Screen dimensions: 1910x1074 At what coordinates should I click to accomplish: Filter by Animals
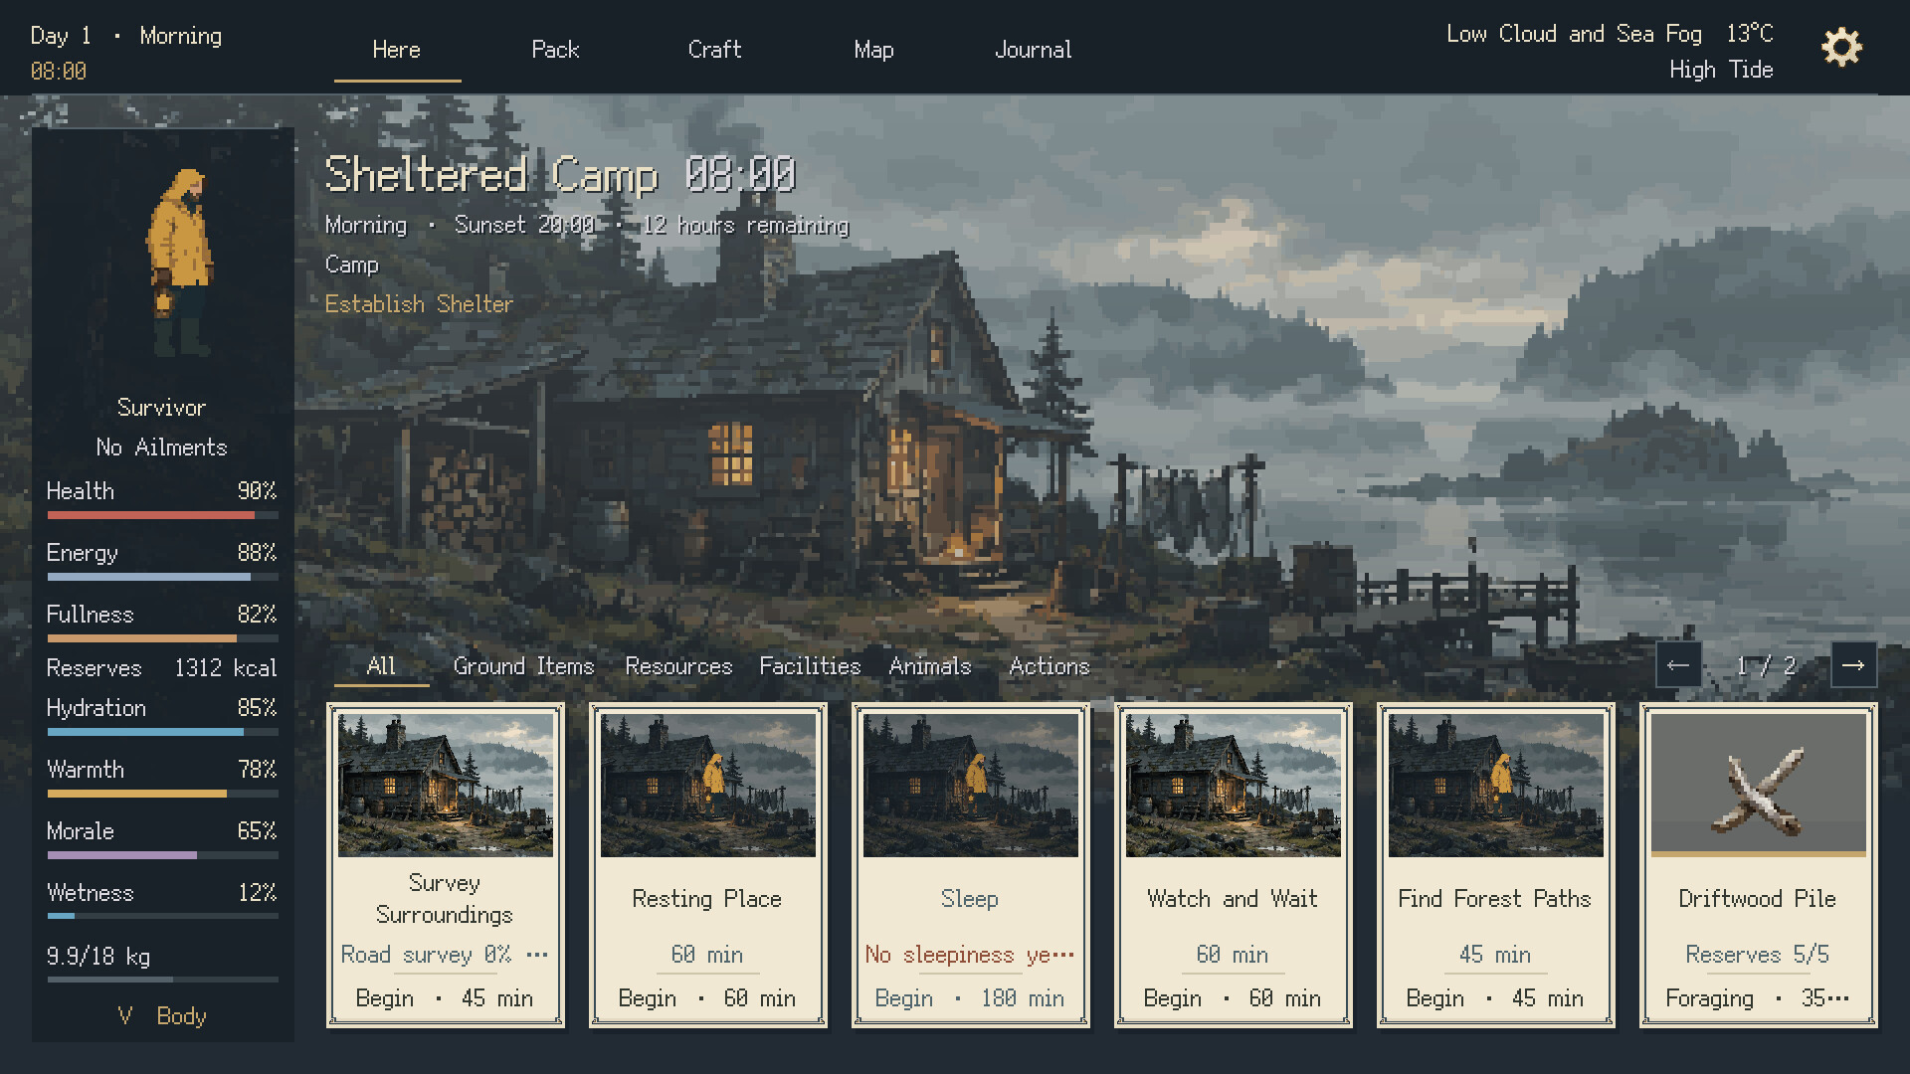pyautogui.click(x=930, y=666)
